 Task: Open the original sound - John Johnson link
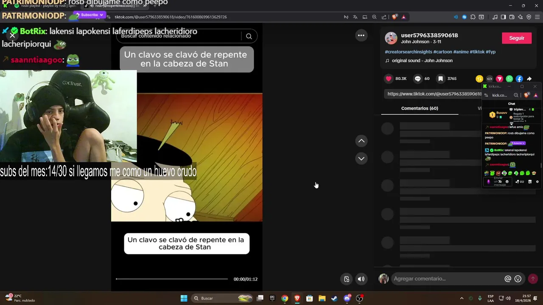click(x=422, y=61)
